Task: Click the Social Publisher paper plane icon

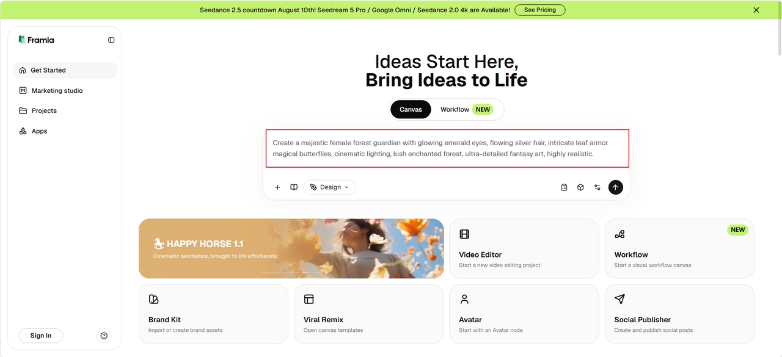Action: pyautogui.click(x=619, y=299)
